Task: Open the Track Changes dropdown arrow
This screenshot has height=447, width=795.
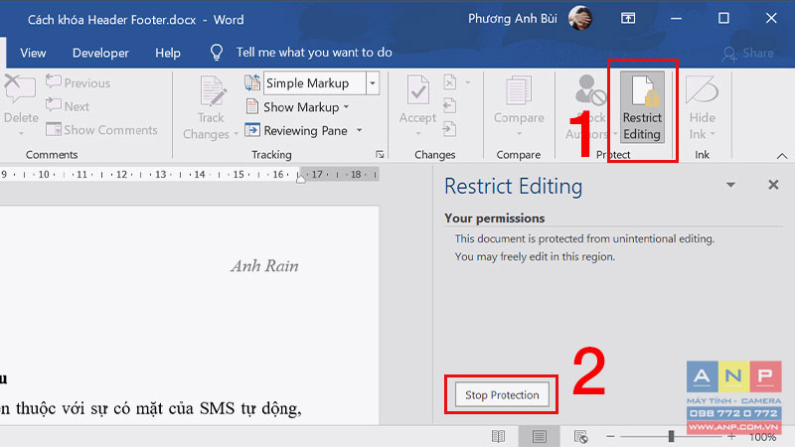Action: 236,134
